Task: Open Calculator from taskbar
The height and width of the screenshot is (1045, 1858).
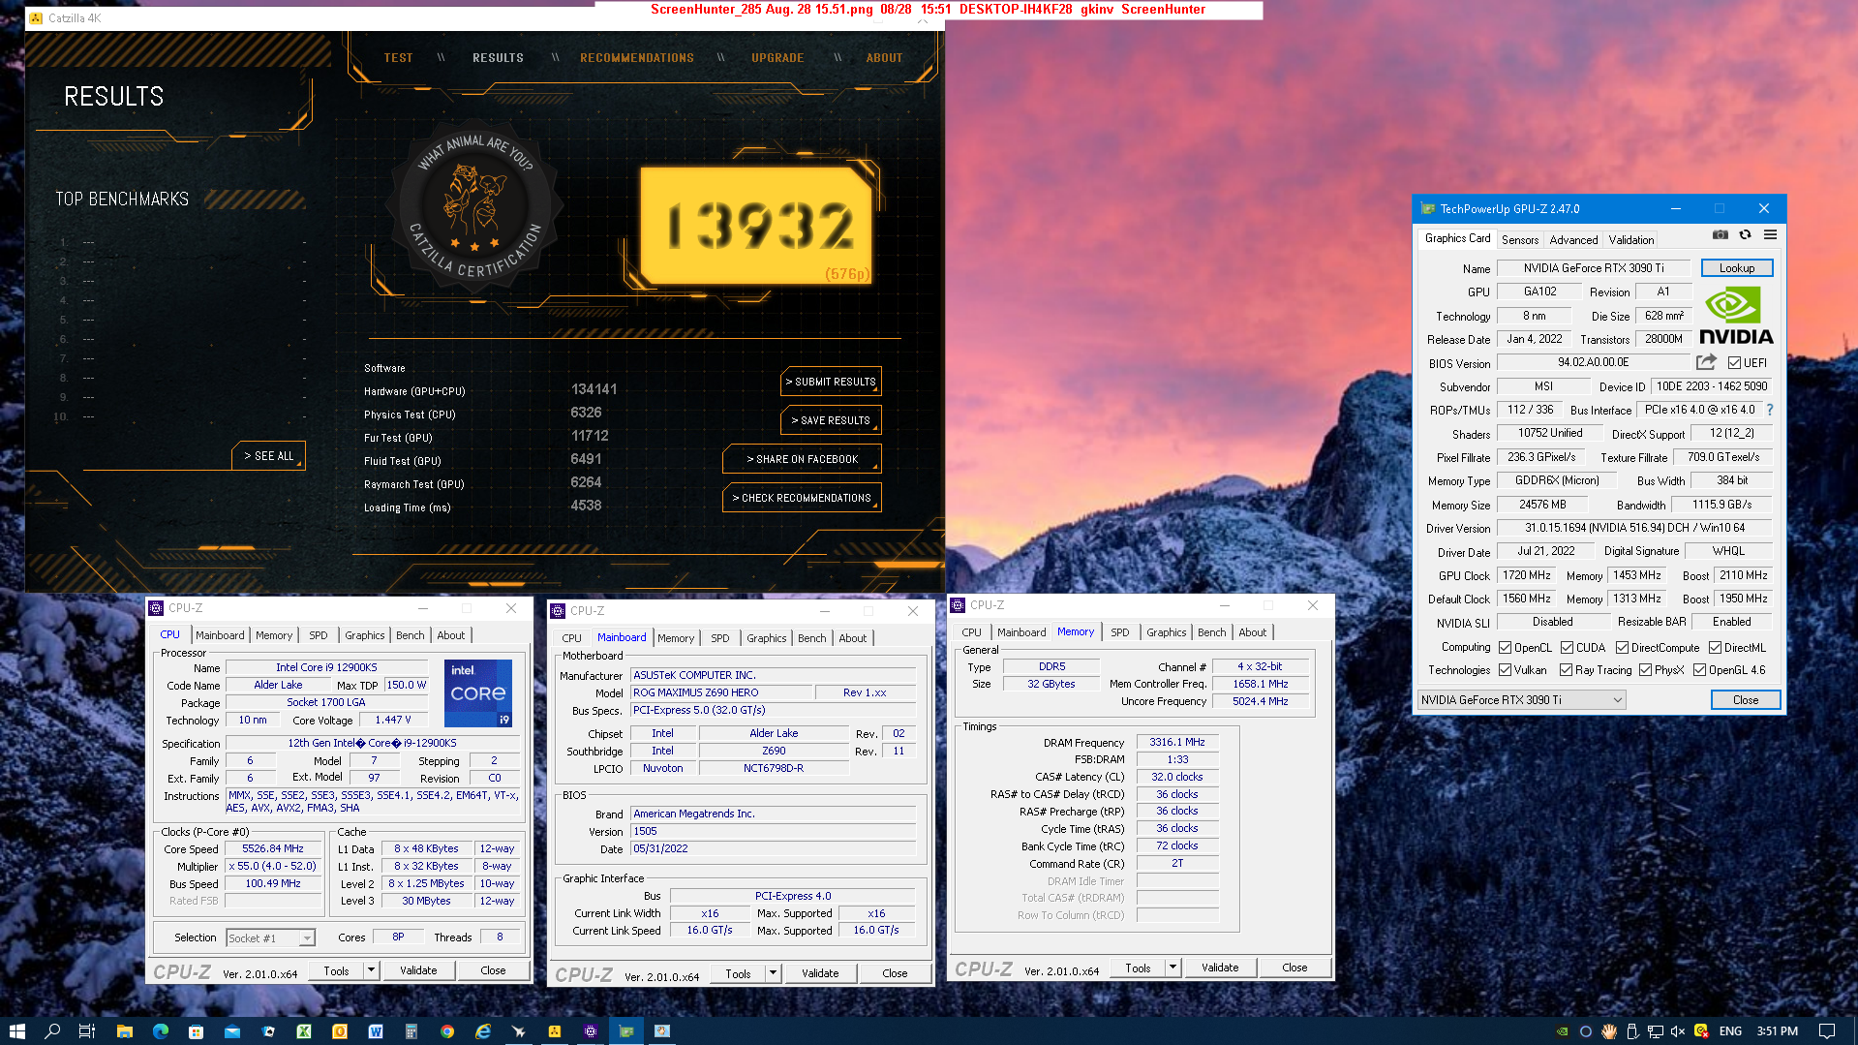Action: (x=411, y=1031)
